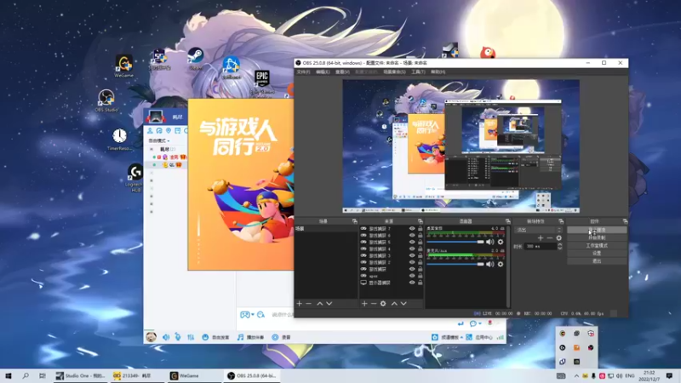Remove selected source with minus icon

click(374, 304)
